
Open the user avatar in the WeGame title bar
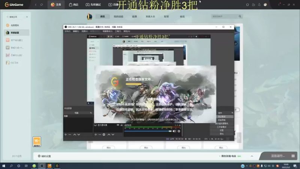pyautogui.click(x=265, y=5)
